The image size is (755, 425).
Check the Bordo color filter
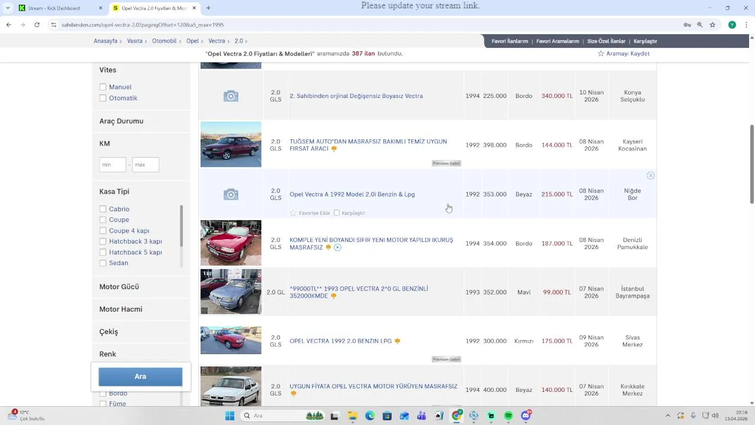pyautogui.click(x=103, y=394)
